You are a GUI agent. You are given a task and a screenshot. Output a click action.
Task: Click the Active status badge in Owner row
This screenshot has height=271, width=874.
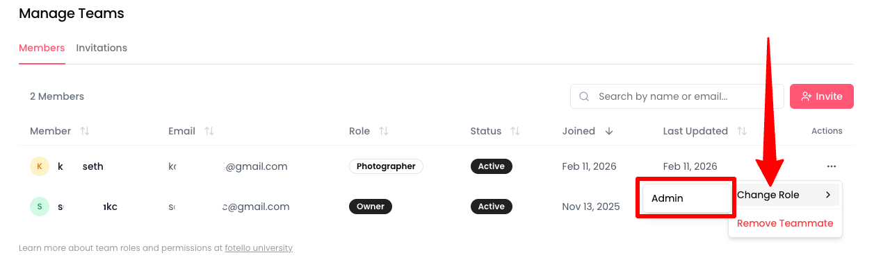491,207
